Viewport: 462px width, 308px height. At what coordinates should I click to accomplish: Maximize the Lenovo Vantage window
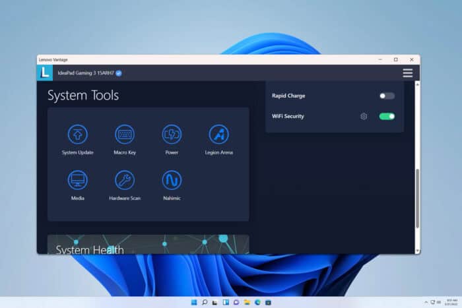[x=396, y=59]
